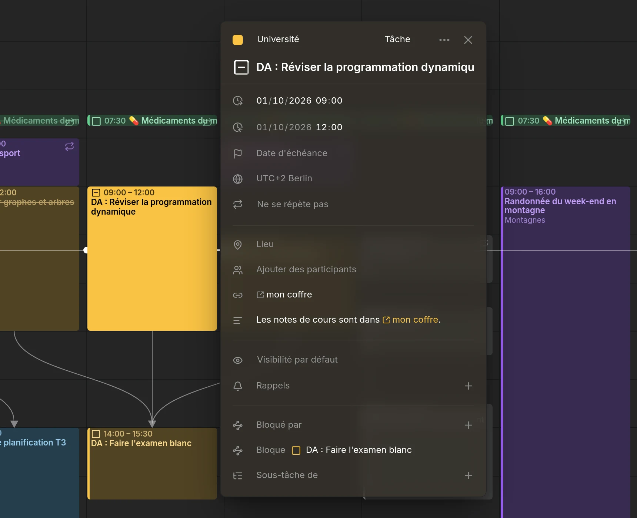Open the three-dots more options menu
The width and height of the screenshot is (637, 518).
tap(444, 40)
